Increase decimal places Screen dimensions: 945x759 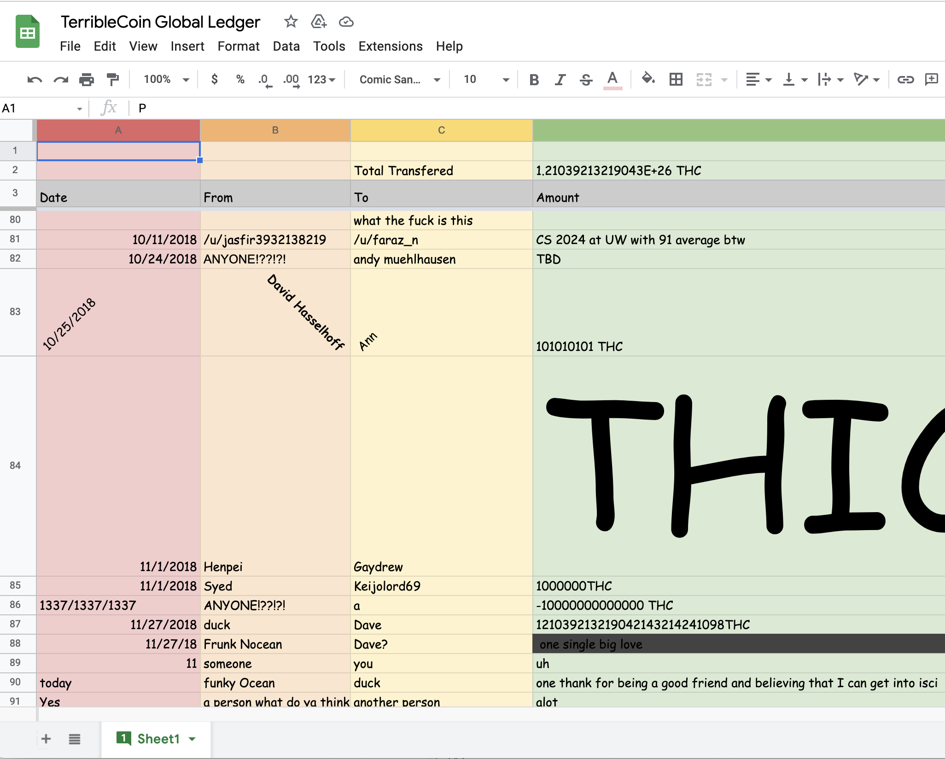291,80
